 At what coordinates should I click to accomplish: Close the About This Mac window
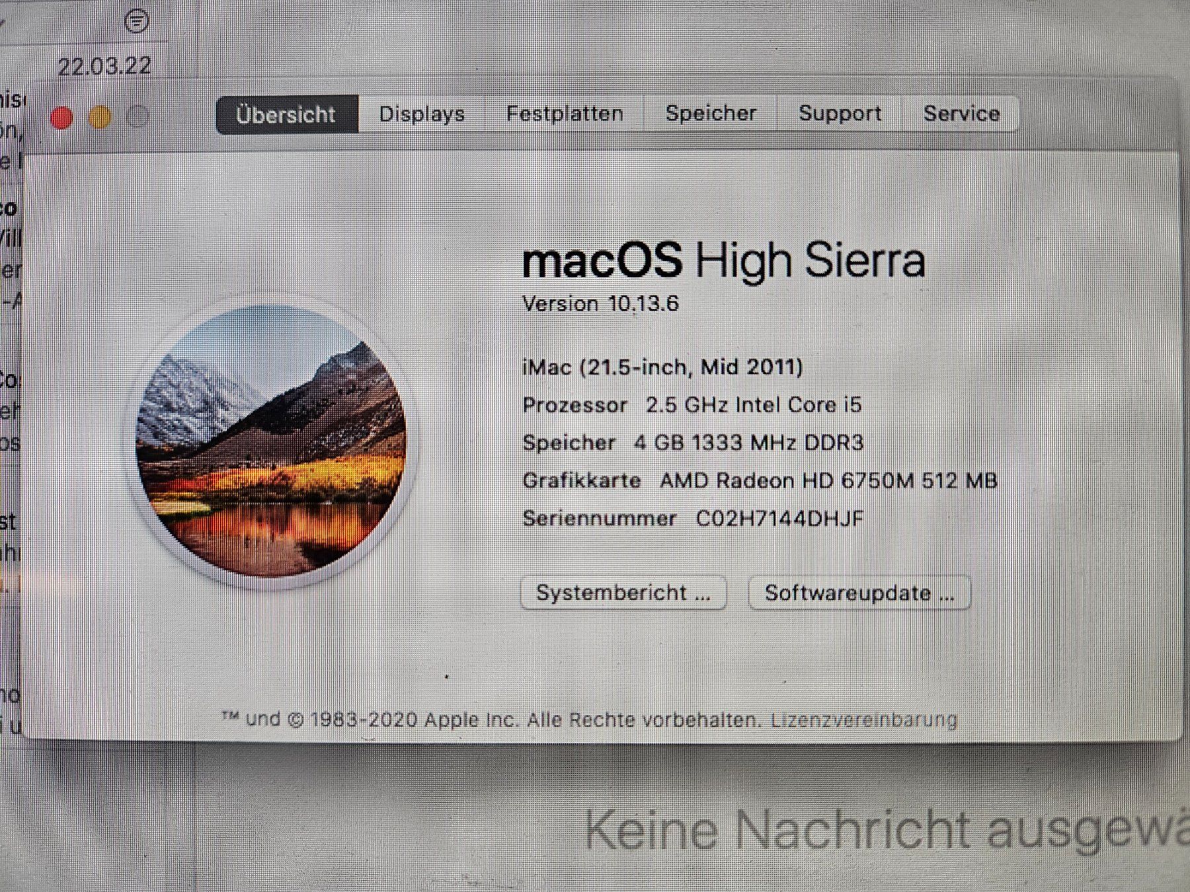(x=61, y=118)
